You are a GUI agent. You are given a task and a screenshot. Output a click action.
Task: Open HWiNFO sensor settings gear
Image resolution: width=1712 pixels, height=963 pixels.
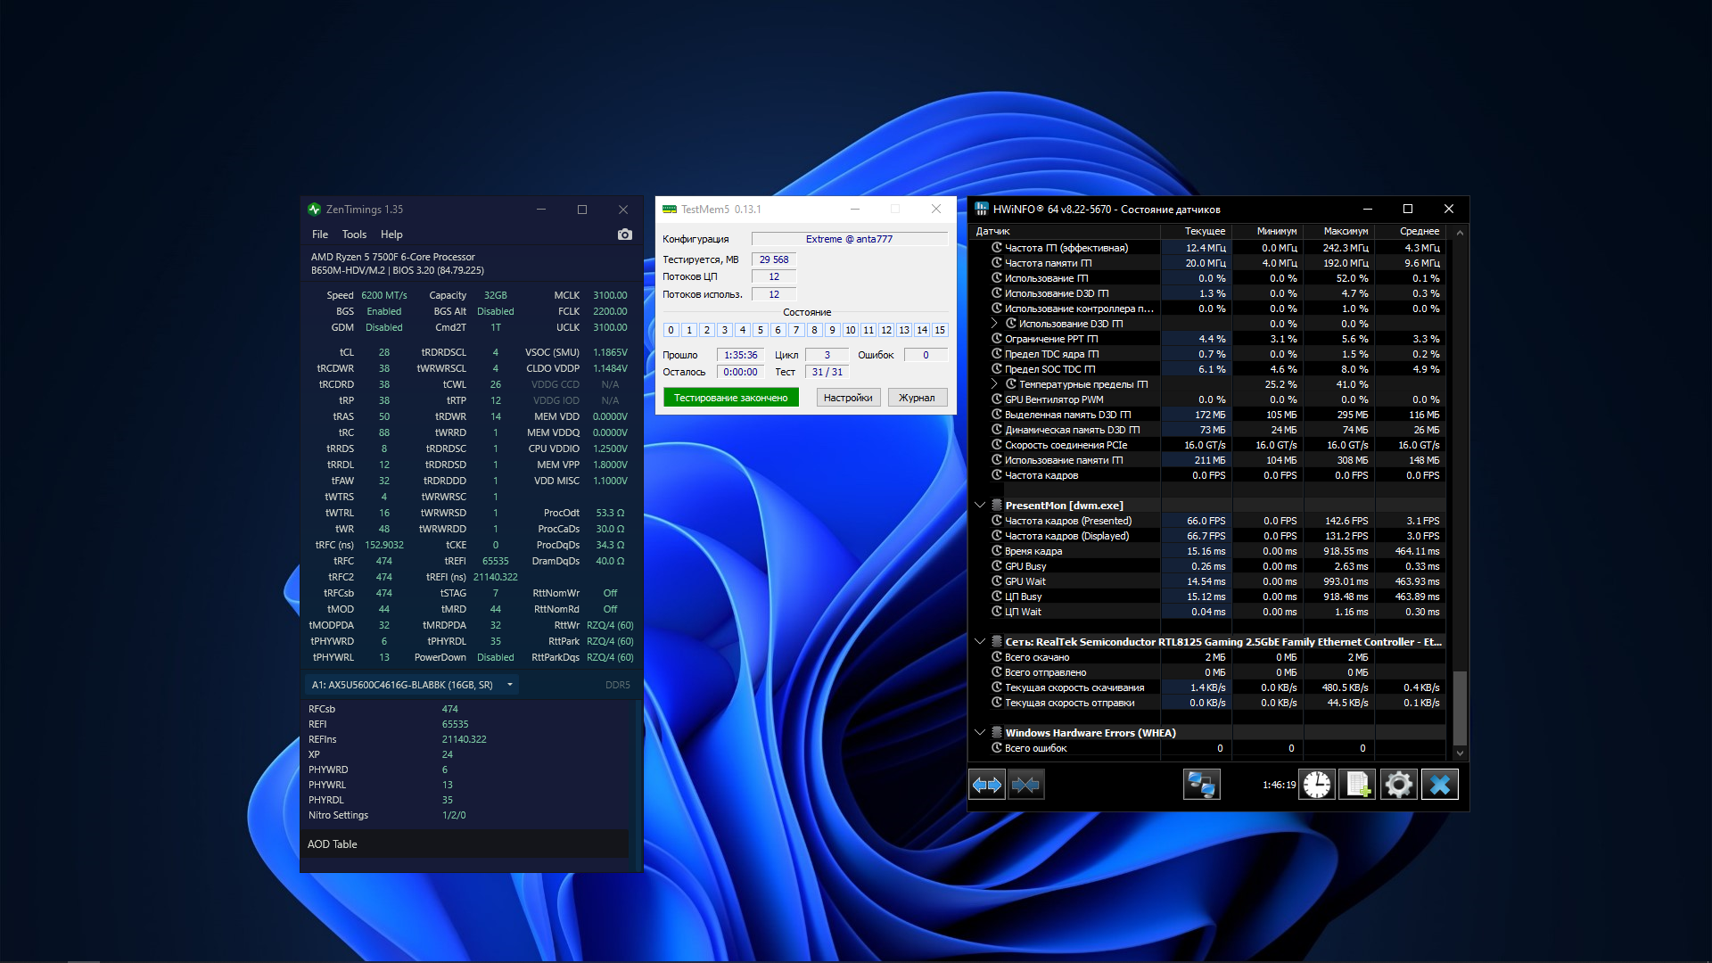click(x=1398, y=785)
